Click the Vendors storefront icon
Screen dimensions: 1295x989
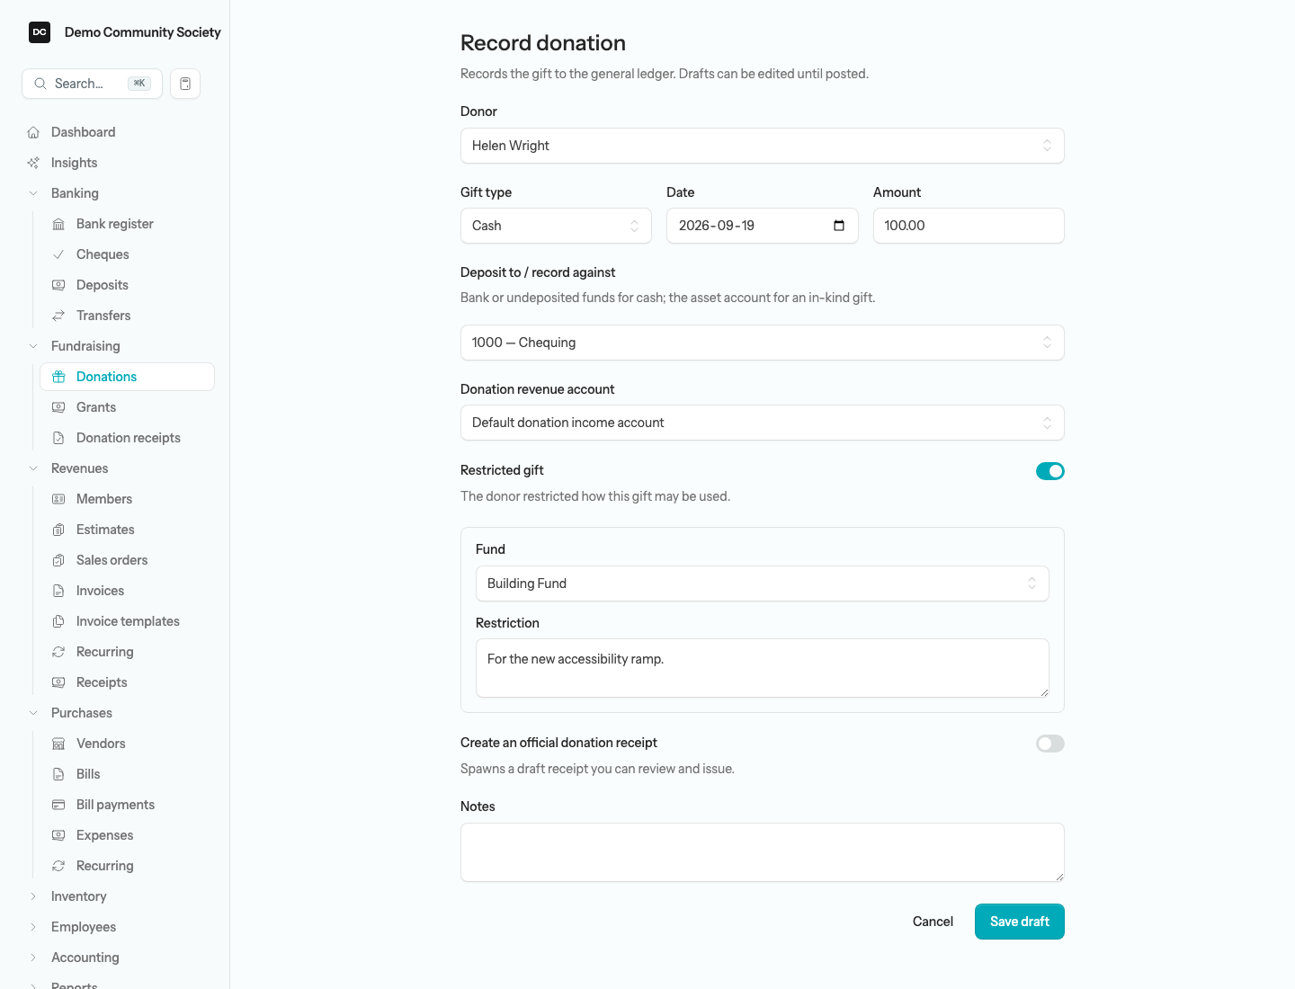click(58, 744)
